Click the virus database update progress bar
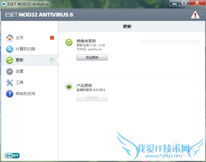206x162 pixels. [x=170, y=41]
